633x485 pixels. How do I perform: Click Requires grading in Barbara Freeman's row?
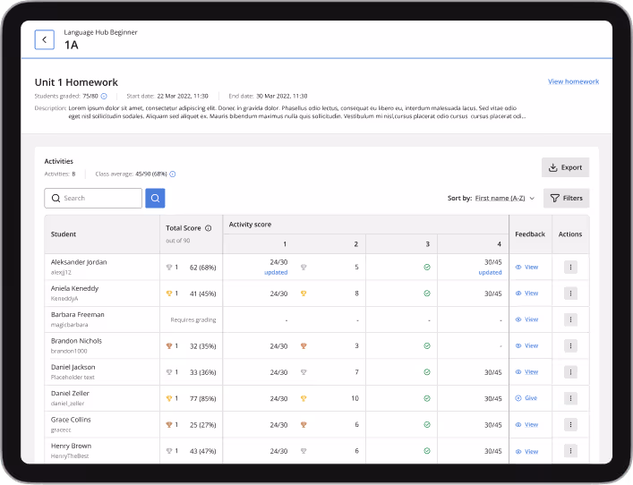click(193, 320)
